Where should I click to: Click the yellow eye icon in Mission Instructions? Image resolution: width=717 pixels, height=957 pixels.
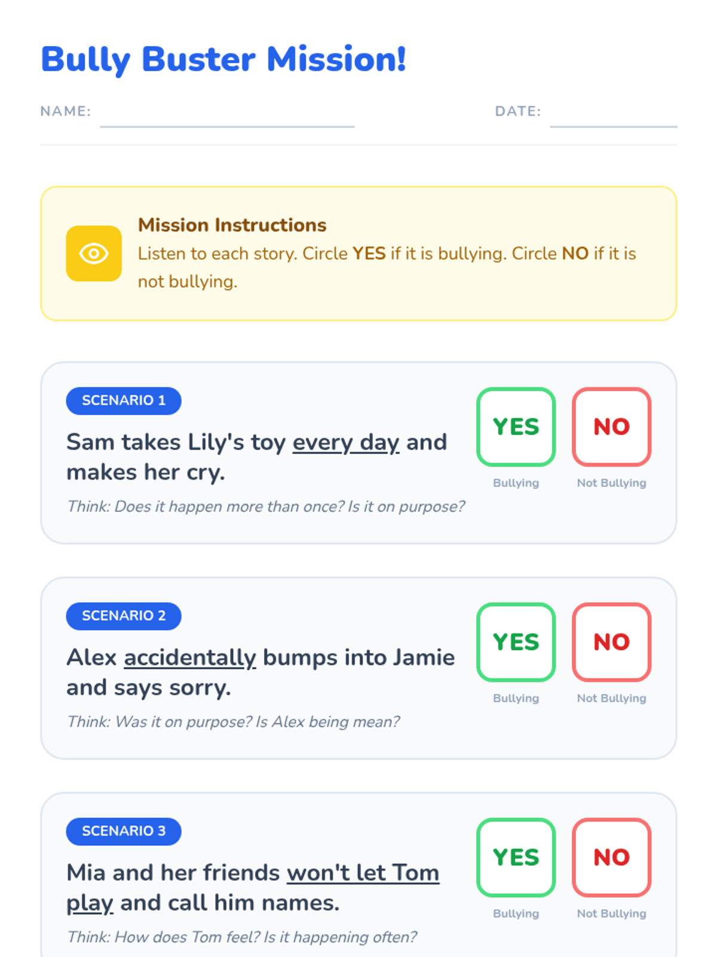[x=94, y=254]
